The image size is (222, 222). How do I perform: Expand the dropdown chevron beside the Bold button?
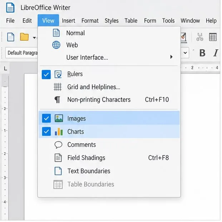click(185, 53)
